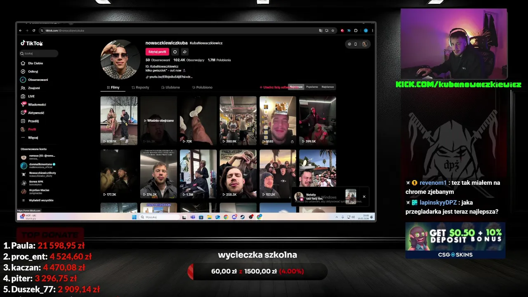Click get app phone icon top right

356,44
